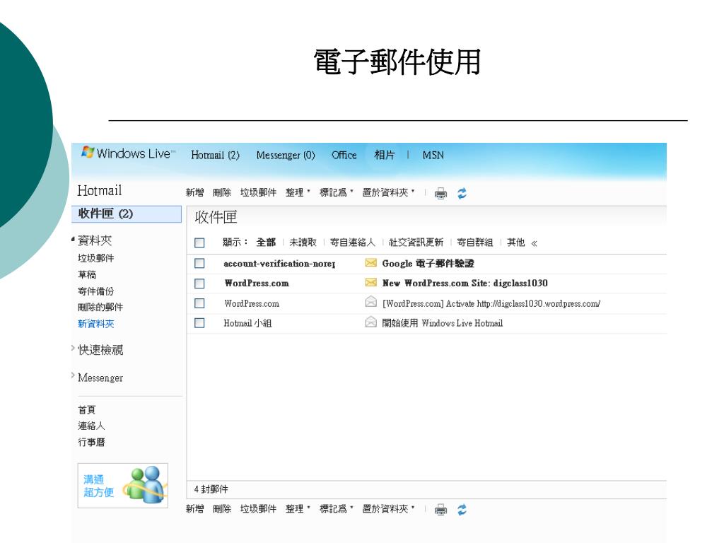Image resolution: width=724 pixels, height=543 pixels.
Task: Collapse the 資料夾 section
Action: pos(73,239)
